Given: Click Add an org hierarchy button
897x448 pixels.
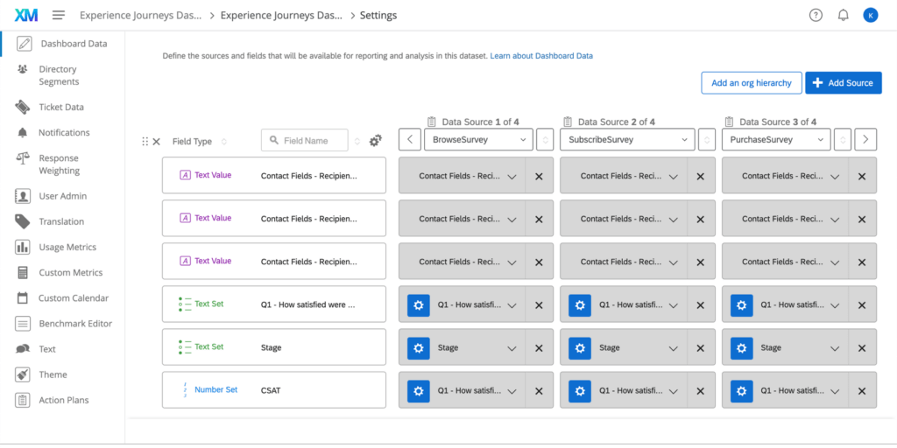Looking at the screenshot, I should (x=751, y=83).
